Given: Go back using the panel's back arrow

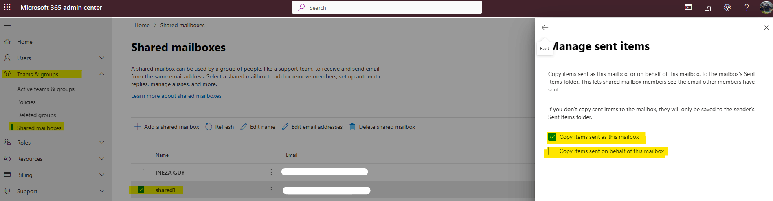Looking at the screenshot, I should 545,28.
